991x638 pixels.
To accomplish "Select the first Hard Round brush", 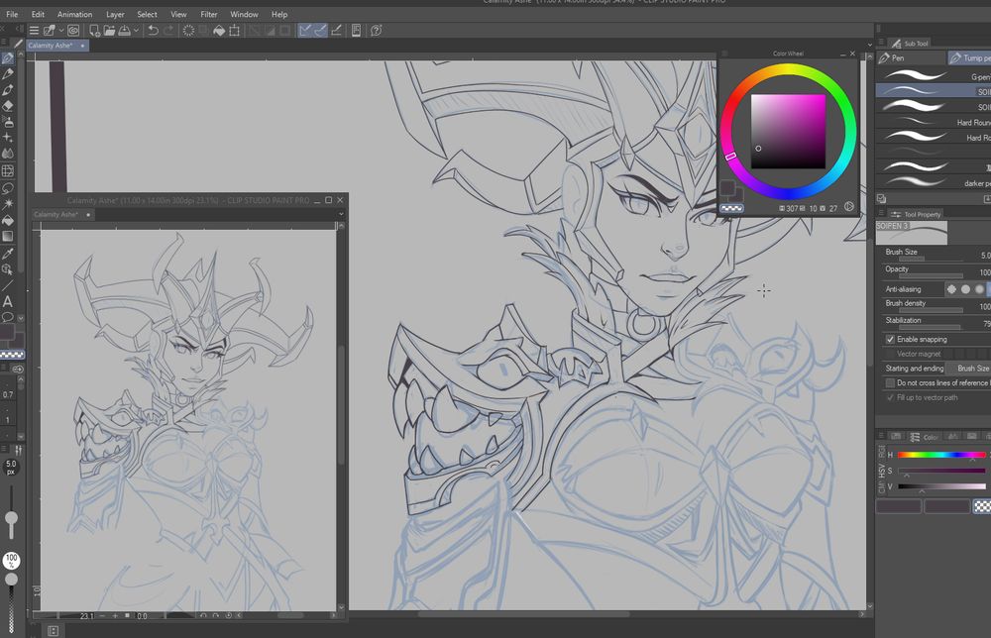I will [934, 122].
